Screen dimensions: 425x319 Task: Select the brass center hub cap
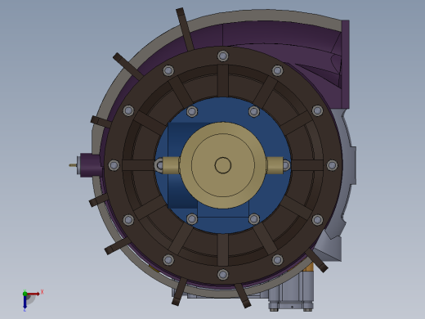223,165
